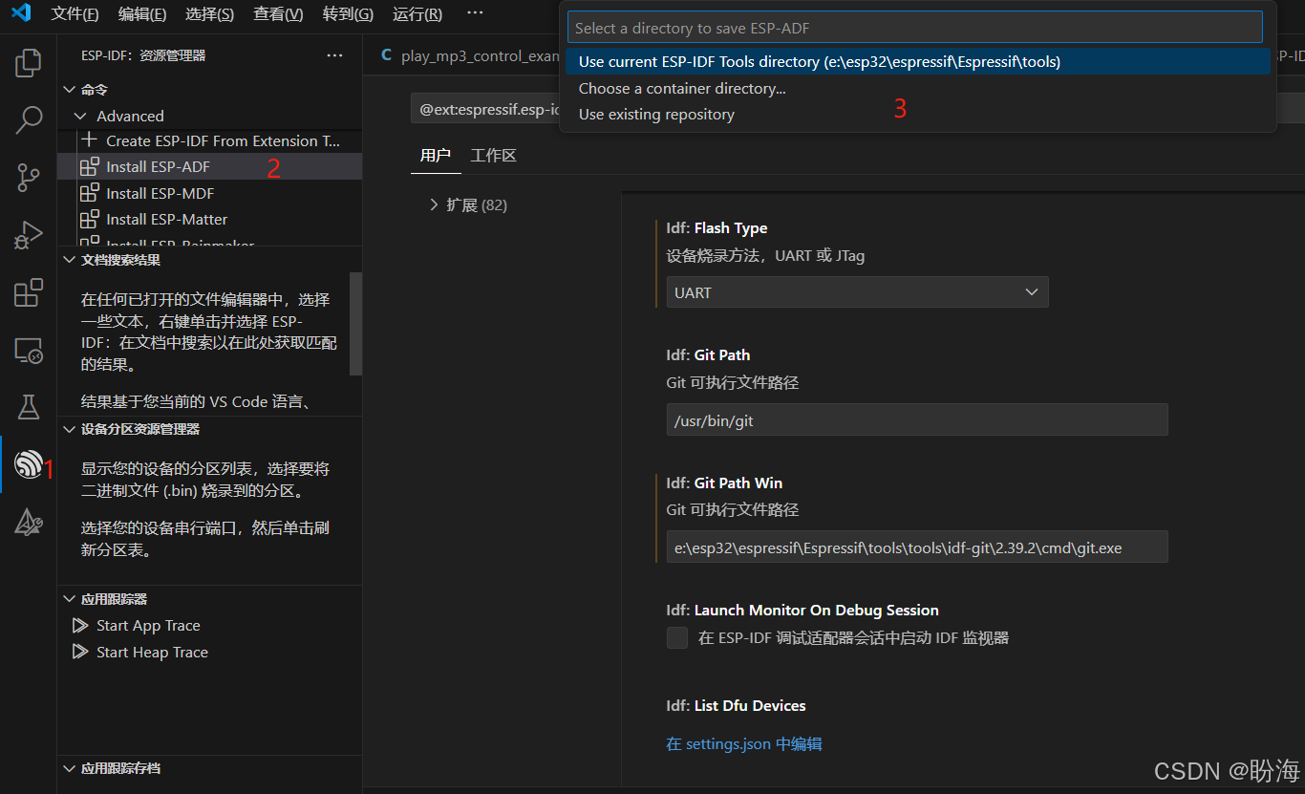Click the Start App Trace play icon
The height and width of the screenshot is (794, 1305).
pos(80,626)
